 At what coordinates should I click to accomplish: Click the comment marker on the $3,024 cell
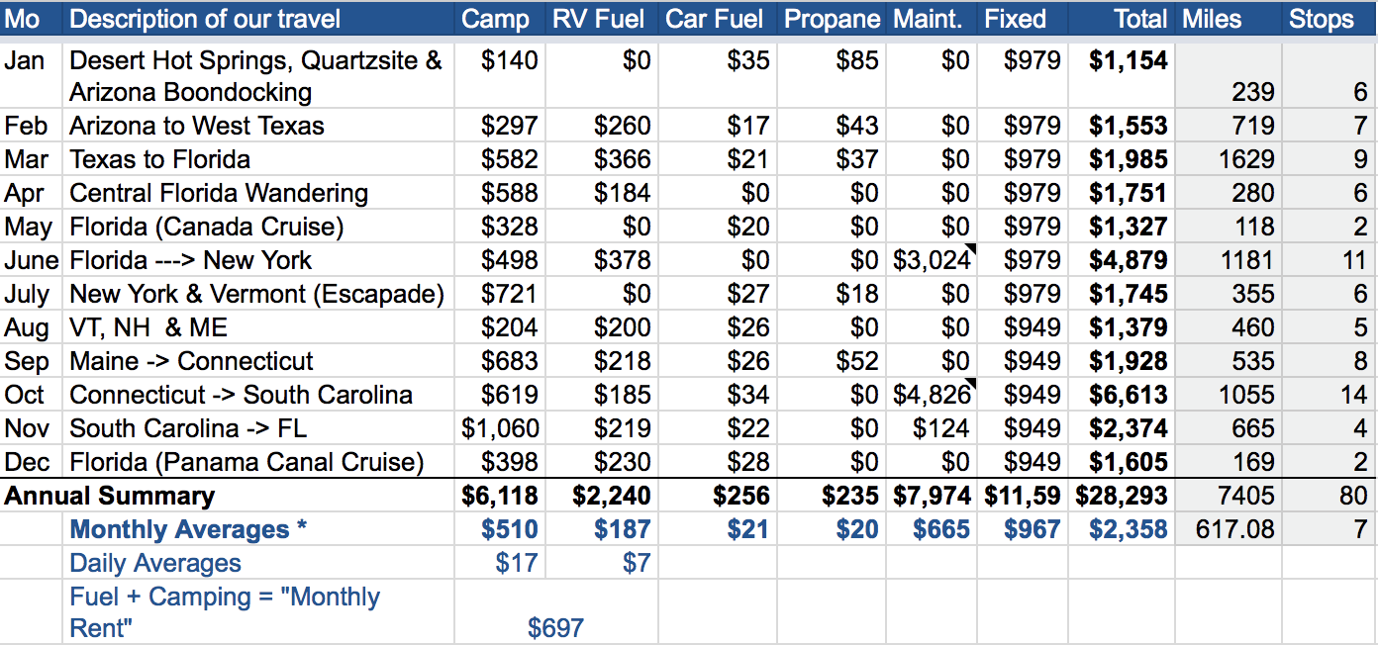tap(972, 249)
